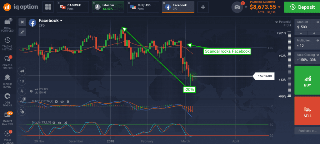Viewport: 320px width, 144px height.
Task: Click the round tool icon under indicators
Action: (22, 111)
